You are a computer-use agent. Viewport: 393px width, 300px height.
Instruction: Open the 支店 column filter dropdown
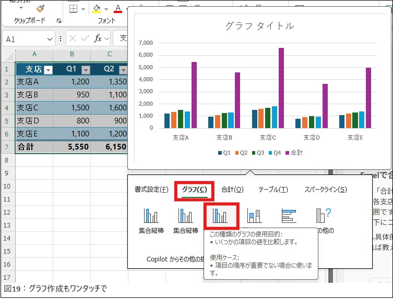(x=47, y=70)
